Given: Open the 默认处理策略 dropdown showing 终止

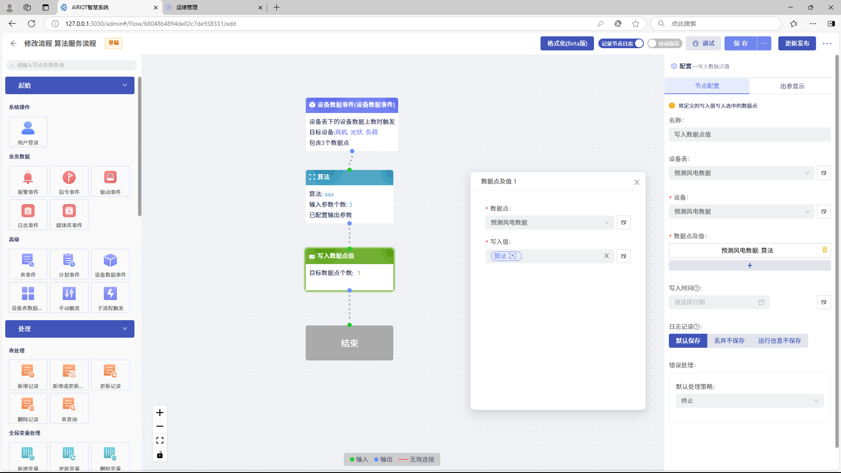Looking at the screenshot, I should point(749,401).
